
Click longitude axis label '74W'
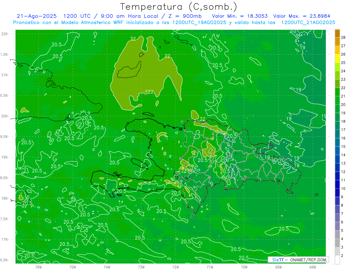(x=107, y=267)
